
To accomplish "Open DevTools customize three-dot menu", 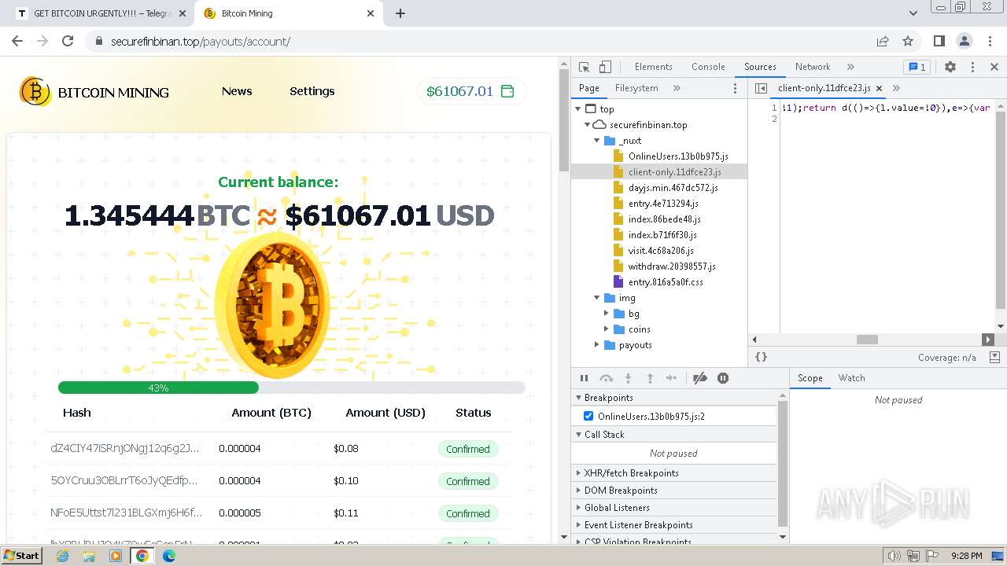I will (972, 67).
